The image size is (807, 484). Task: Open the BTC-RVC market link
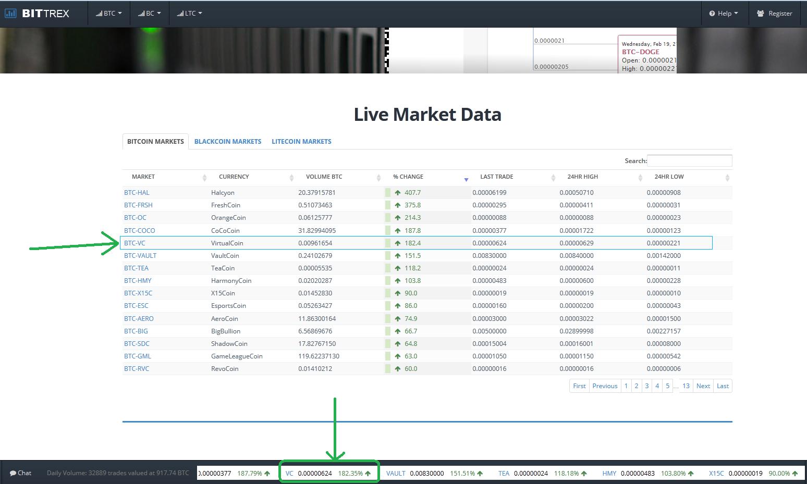137,368
